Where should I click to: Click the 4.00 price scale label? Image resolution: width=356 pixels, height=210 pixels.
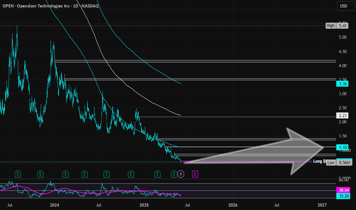(343, 66)
